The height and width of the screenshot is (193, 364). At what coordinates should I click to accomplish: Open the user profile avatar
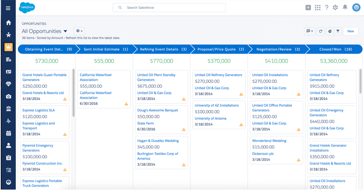tap(357, 7)
